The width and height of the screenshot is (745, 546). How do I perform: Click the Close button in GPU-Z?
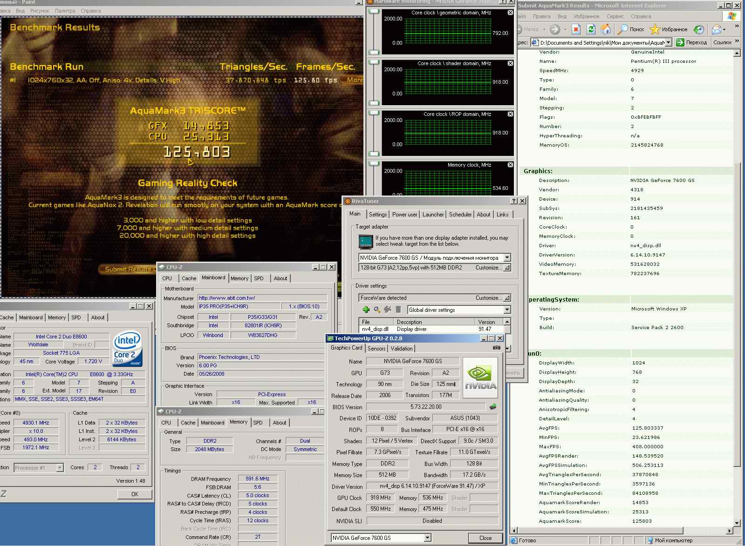click(485, 538)
